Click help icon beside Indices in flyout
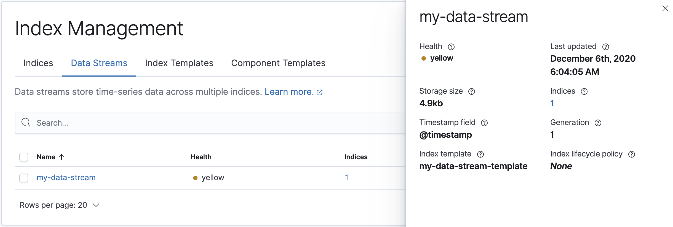 [584, 91]
